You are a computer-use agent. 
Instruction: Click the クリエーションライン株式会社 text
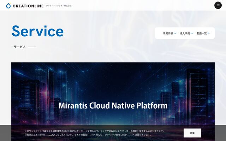tap(59, 6)
